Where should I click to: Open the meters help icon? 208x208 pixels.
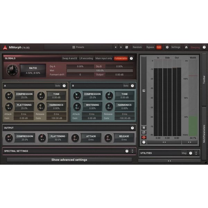pos(144,142)
